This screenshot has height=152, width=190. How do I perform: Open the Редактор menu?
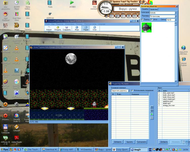[59, 24]
